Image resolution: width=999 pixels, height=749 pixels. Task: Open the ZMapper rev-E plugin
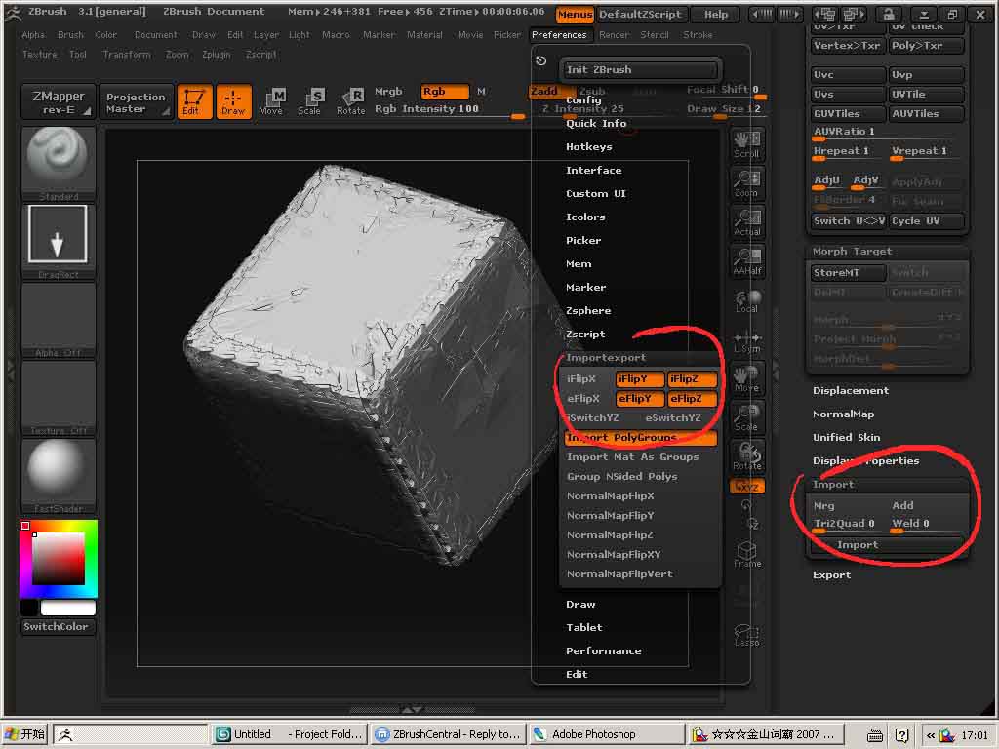(58, 101)
